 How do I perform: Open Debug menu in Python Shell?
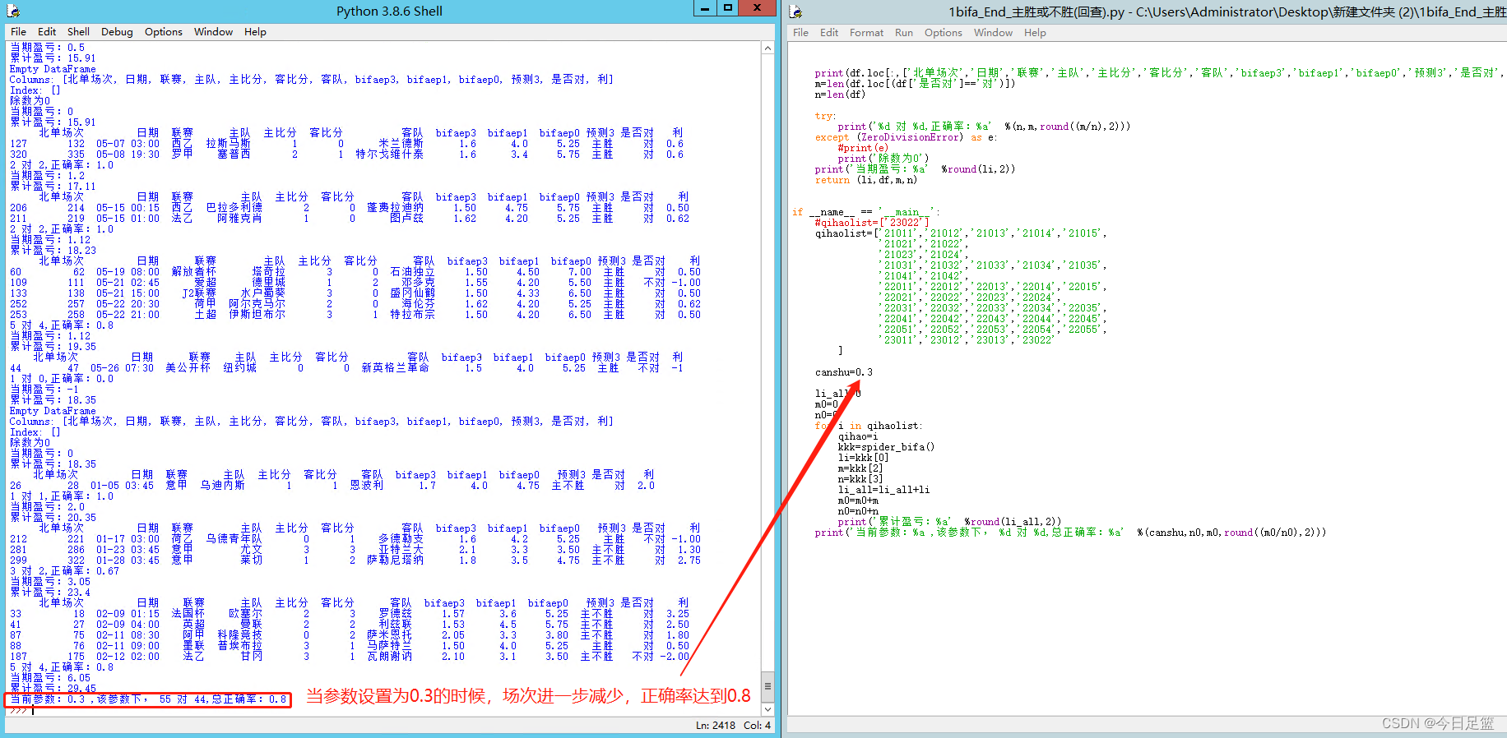click(117, 32)
